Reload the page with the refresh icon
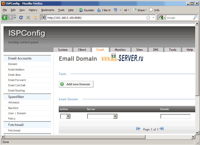Image resolution: width=200 pixels, height=145 pixels. pyautogui.click(x=21, y=17)
